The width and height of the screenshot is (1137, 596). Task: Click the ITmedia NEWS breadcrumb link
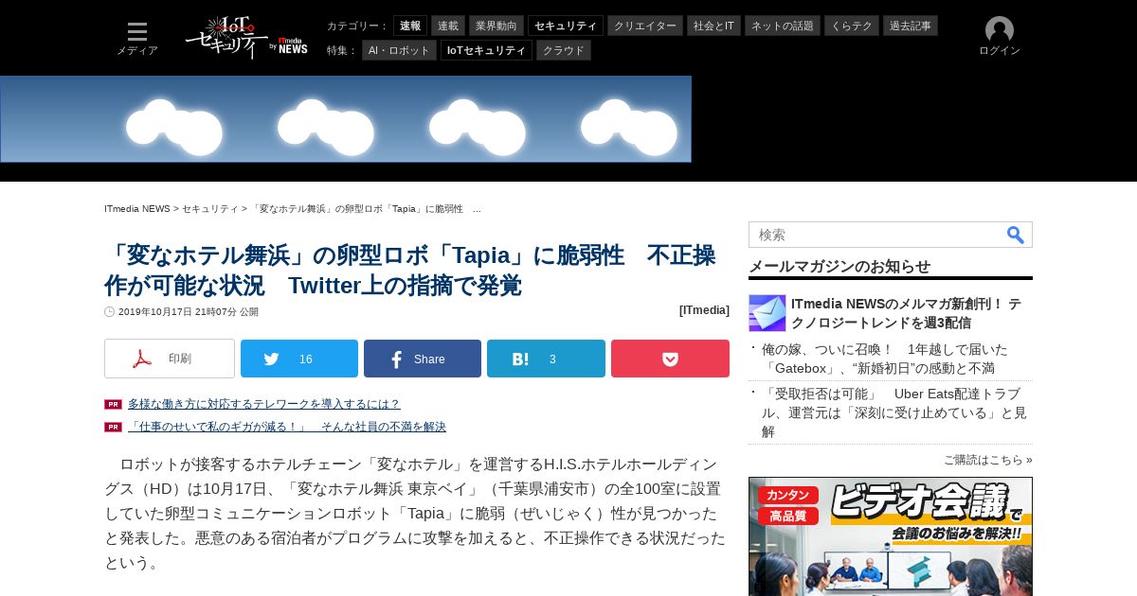point(137,208)
